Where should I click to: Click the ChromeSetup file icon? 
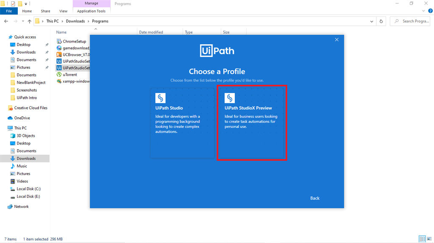pos(59,41)
